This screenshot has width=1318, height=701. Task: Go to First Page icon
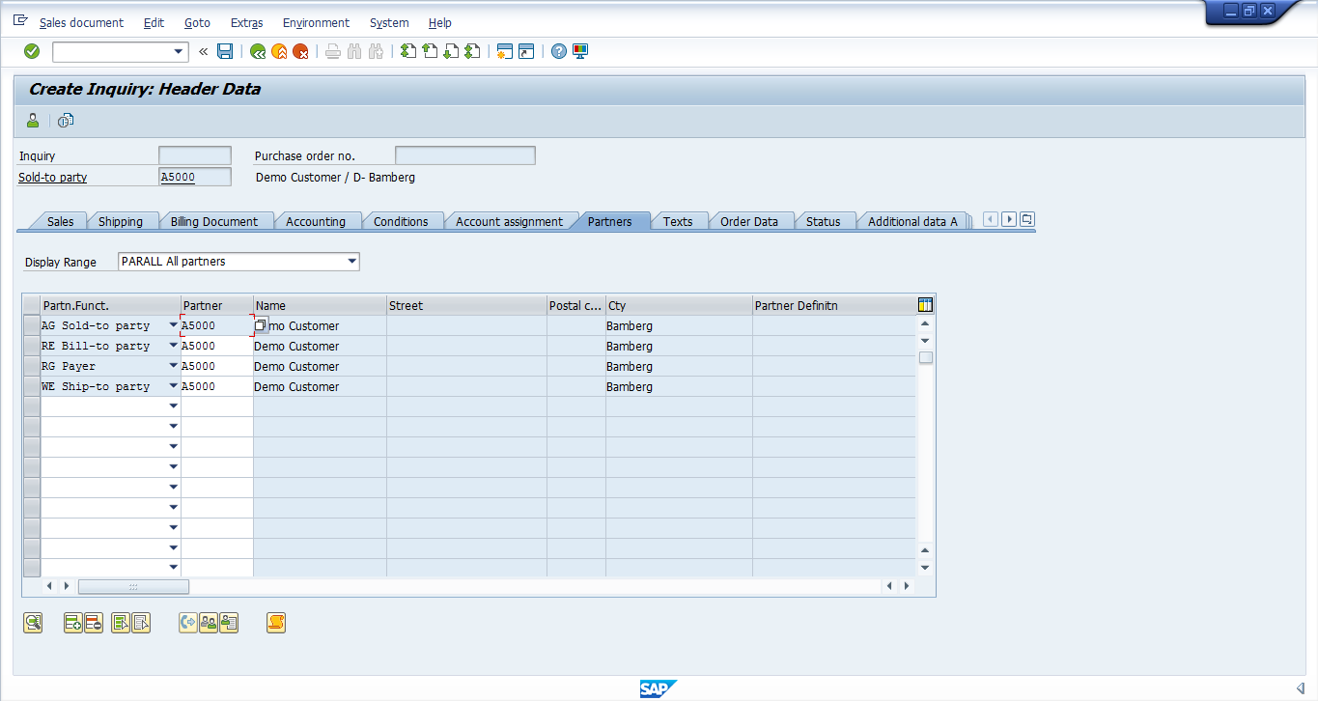[408, 51]
